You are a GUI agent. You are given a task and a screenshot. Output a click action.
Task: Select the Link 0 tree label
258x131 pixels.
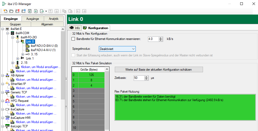pyautogui.click(x=30, y=42)
